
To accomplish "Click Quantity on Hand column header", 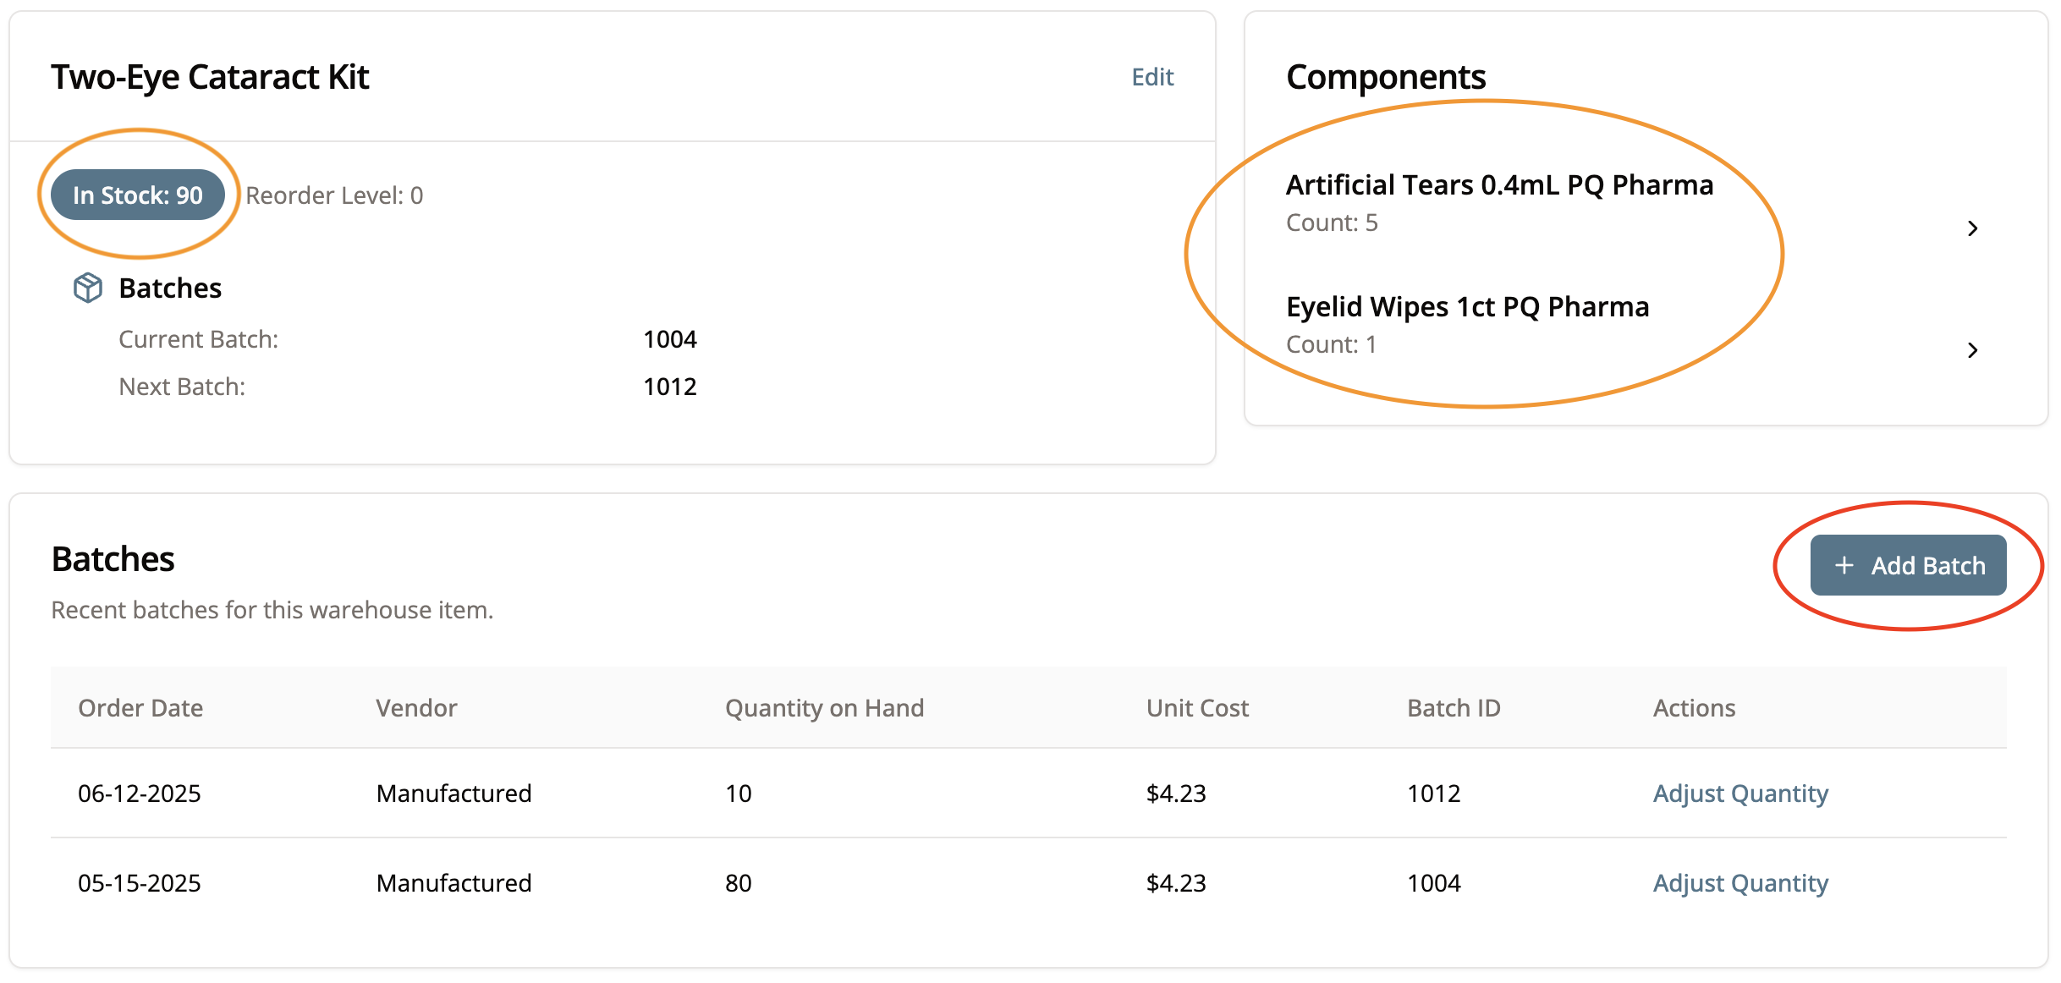I will click(x=824, y=708).
